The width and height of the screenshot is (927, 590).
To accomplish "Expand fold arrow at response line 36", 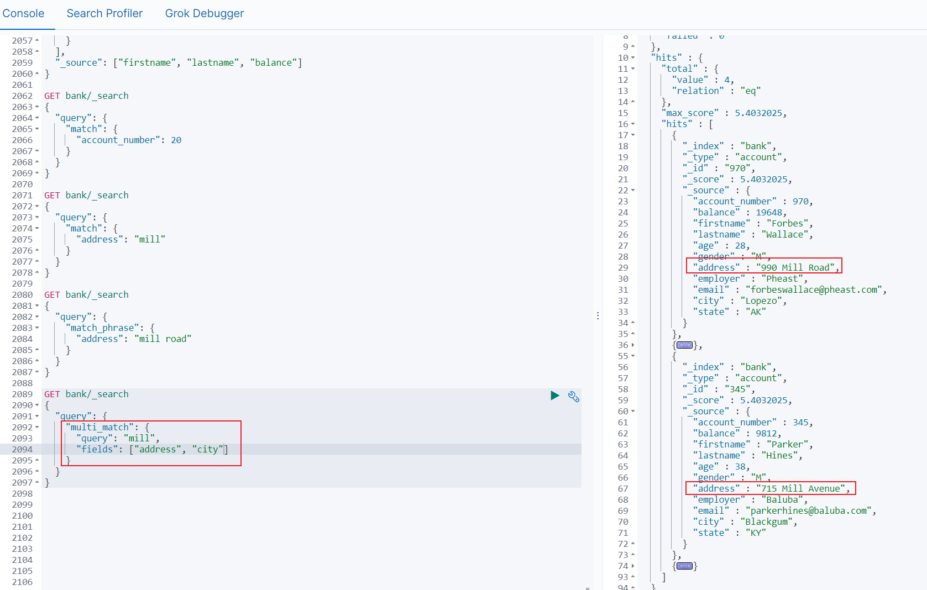I will pos(633,345).
